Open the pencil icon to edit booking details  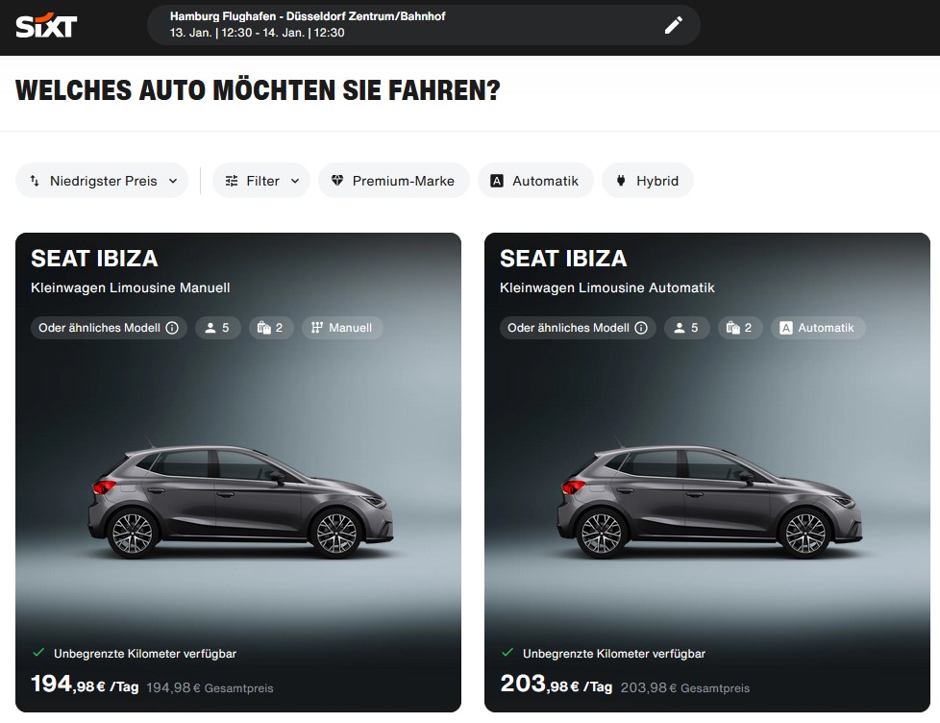point(675,25)
